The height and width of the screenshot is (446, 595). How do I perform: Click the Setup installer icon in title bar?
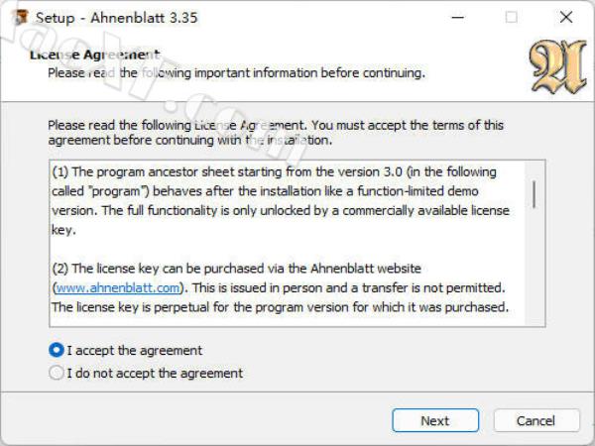click(17, 17)
